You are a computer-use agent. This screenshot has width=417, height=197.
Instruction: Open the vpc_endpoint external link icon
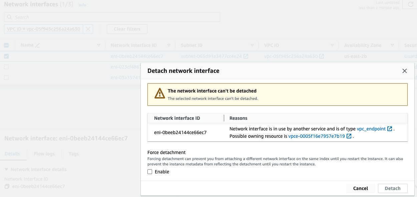(390, 129)
